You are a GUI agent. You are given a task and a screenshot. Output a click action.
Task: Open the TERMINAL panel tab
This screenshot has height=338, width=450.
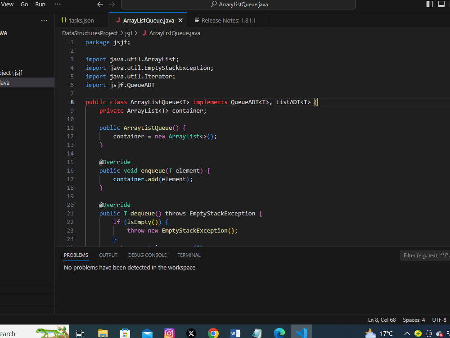pos(189,255)
